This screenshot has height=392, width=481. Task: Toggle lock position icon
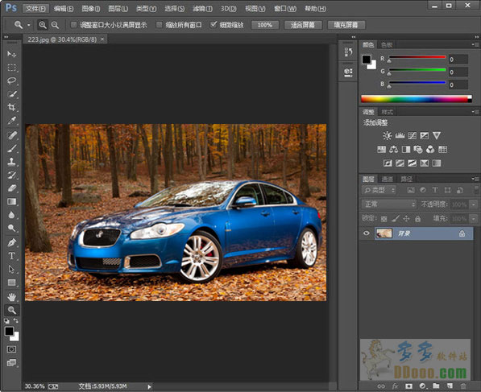(x=406, y=218)
